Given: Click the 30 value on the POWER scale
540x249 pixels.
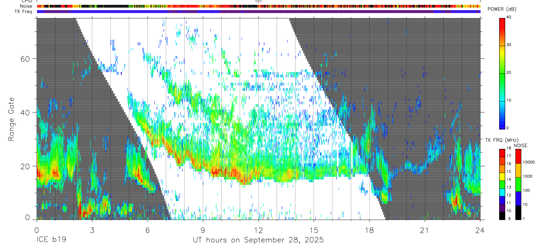Looking at the screenshot, I should pyautogui.click(x=509, y=45).
